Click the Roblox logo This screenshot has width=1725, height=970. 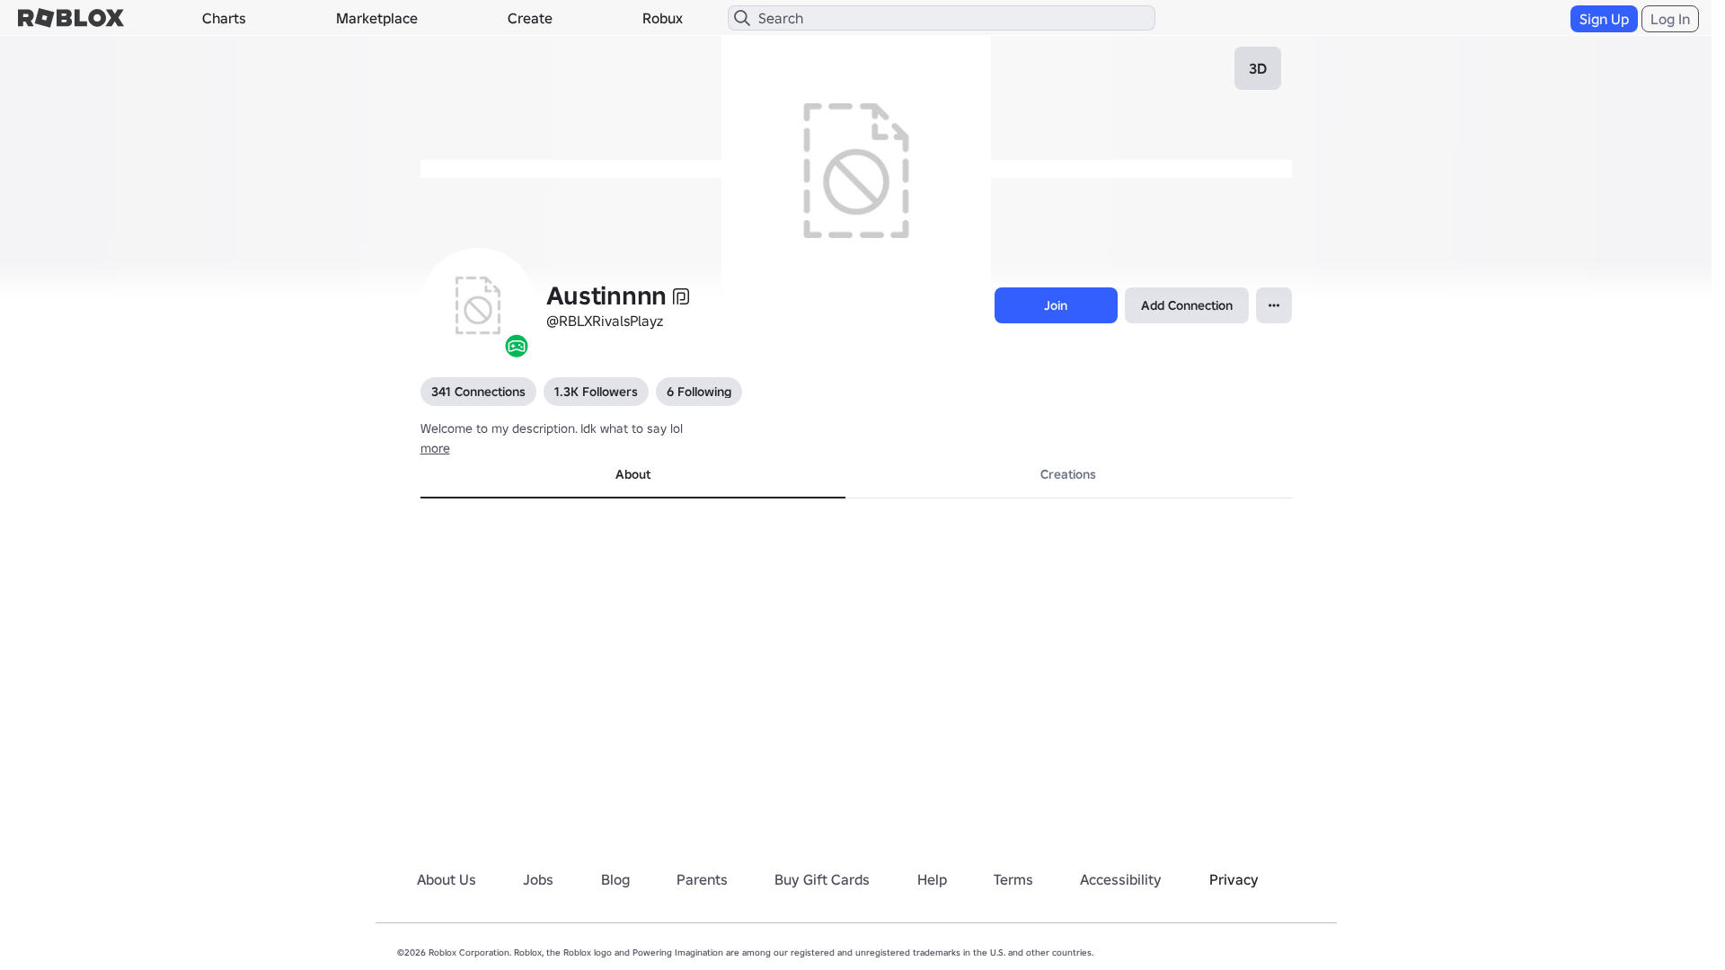coord(71,18)
